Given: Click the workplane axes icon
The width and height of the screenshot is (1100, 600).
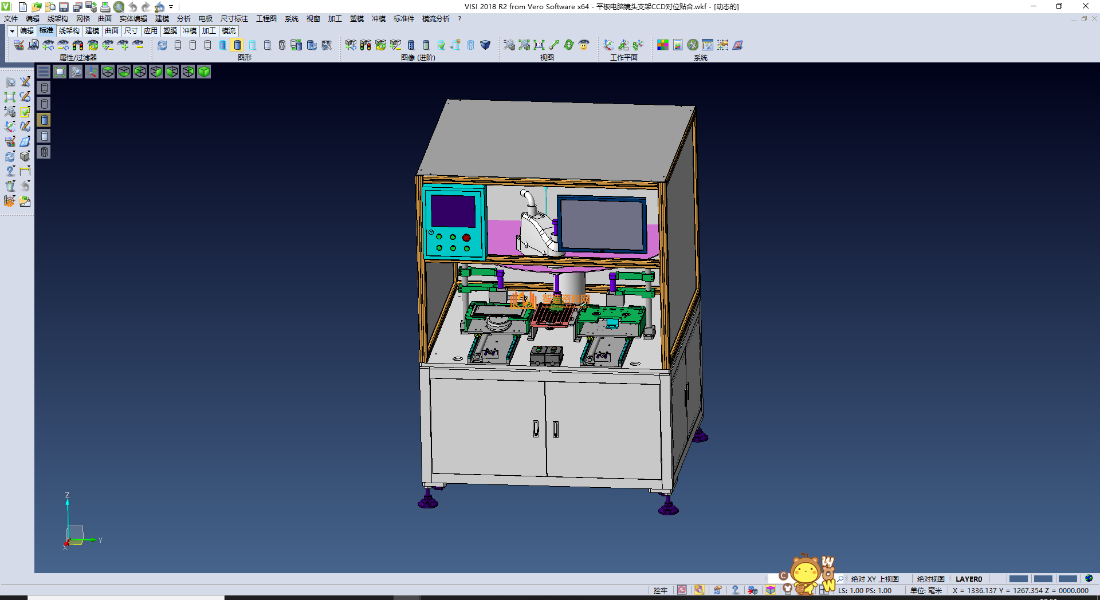Looking at the screenshot, I should [x=608, y=45].
